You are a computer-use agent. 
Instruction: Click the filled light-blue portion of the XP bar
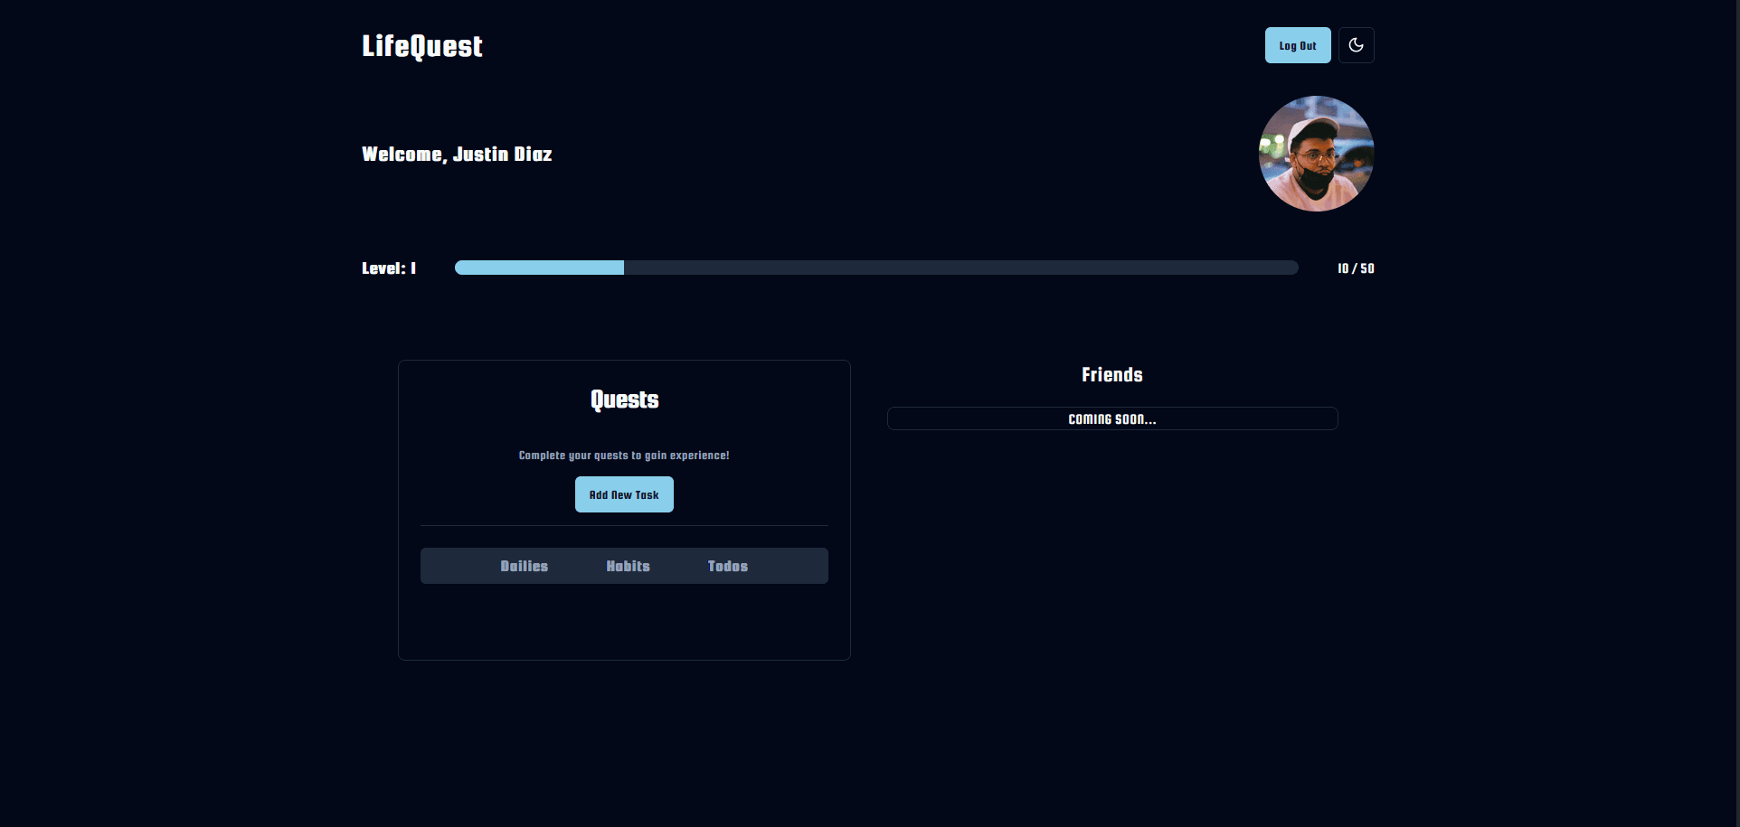(x=539, y=268)
